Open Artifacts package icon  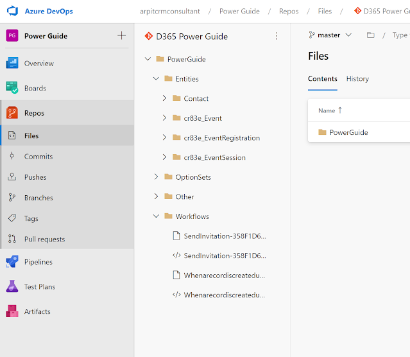[12, 311]
